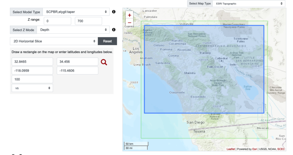Click the Reset button
Viewport: 293px width, 155px height.
pyautogui.click(x=107, y=41)
